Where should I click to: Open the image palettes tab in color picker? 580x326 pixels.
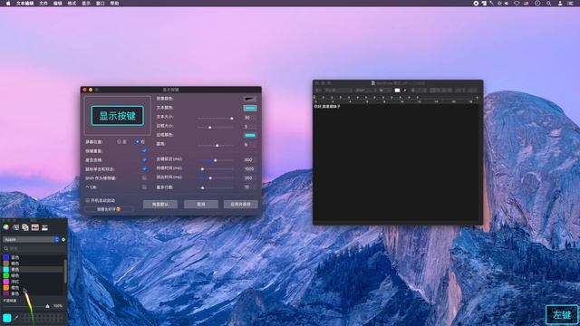[34, 227]
